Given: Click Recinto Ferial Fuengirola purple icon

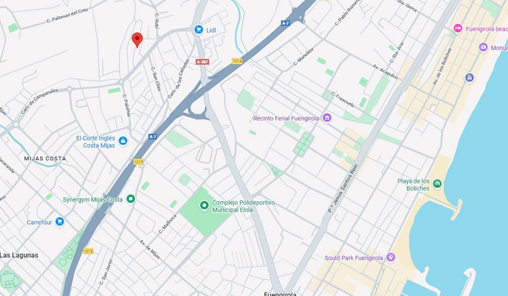Looking at the screenshot, I should pos(327,118).
